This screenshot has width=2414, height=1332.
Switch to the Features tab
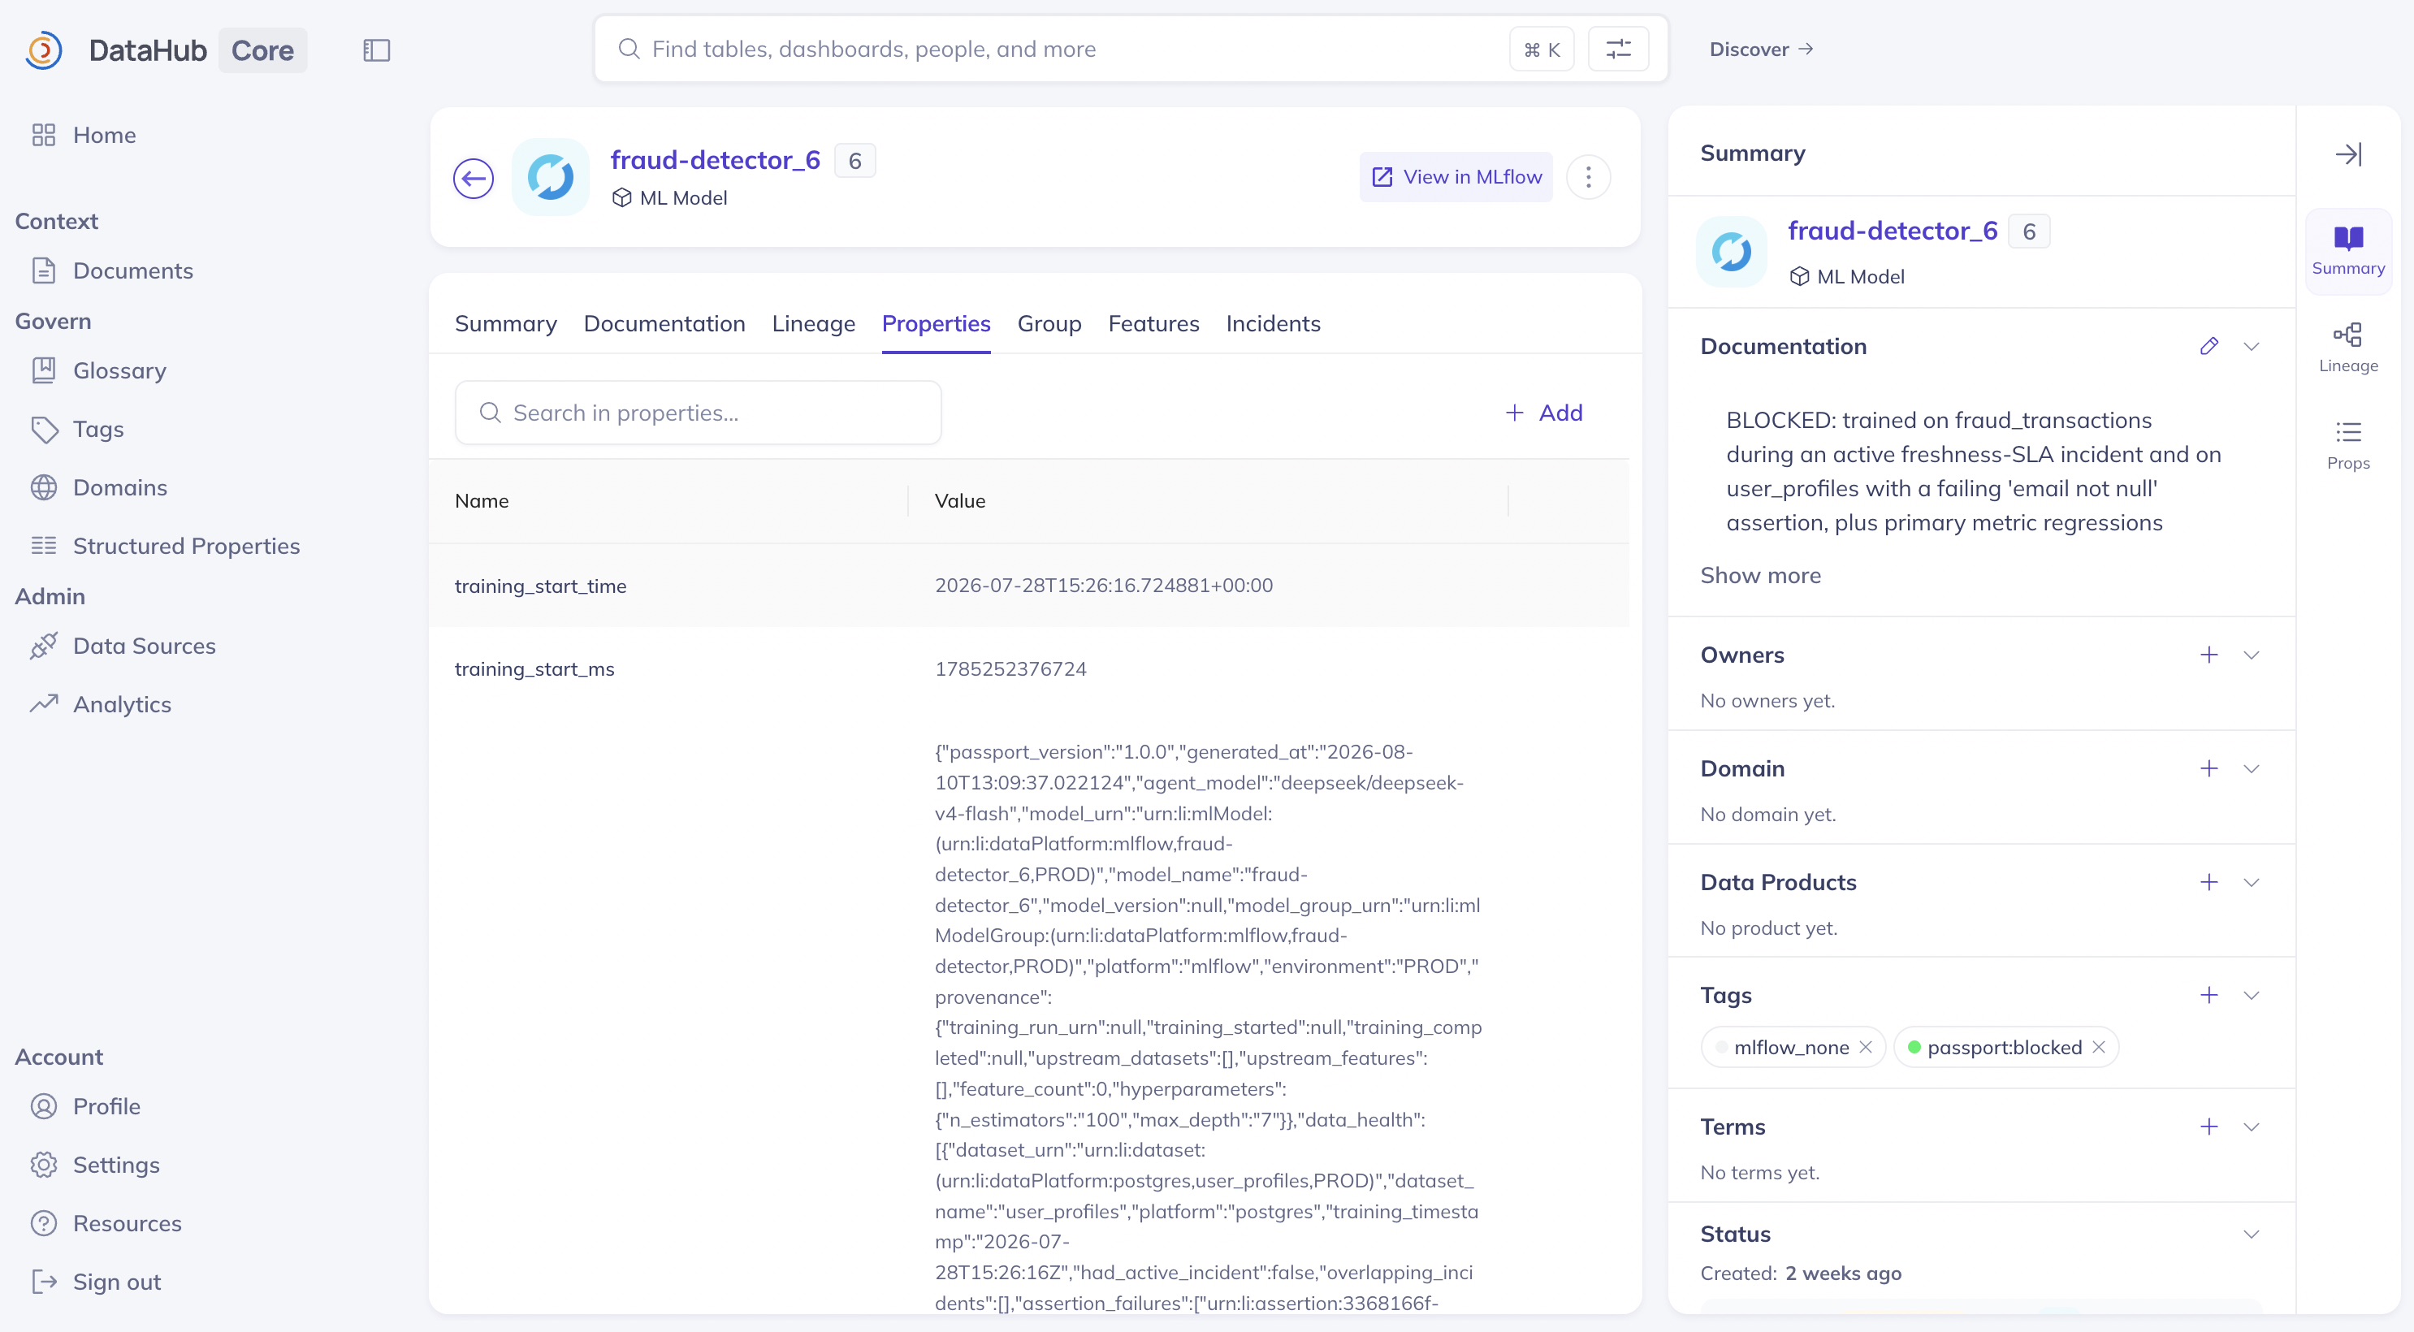tap(1153, 323)
